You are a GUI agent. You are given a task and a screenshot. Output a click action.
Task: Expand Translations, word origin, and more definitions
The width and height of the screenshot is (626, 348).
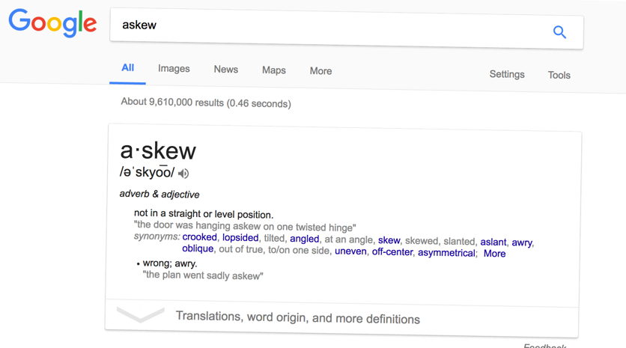coord(298,317)
